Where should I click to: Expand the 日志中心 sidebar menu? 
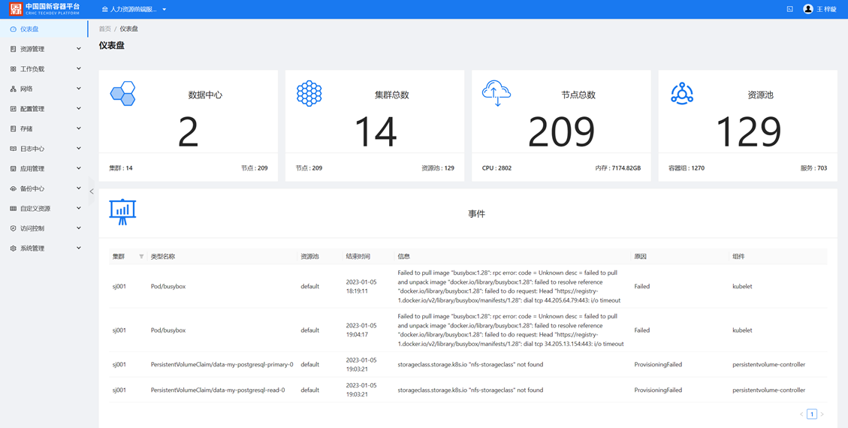[x=45, y=149]
